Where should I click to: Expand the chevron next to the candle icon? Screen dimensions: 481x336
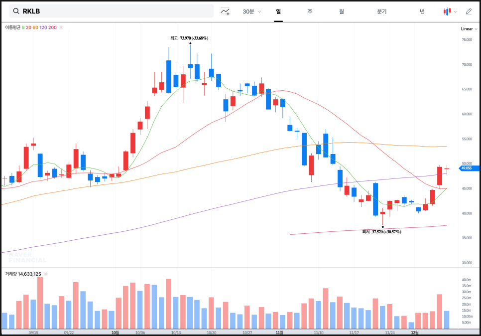(x=455, y=11)
